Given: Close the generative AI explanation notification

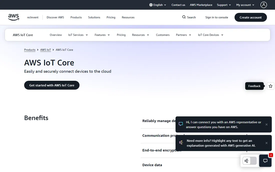Looking at the screenshot, I should 266,143.
